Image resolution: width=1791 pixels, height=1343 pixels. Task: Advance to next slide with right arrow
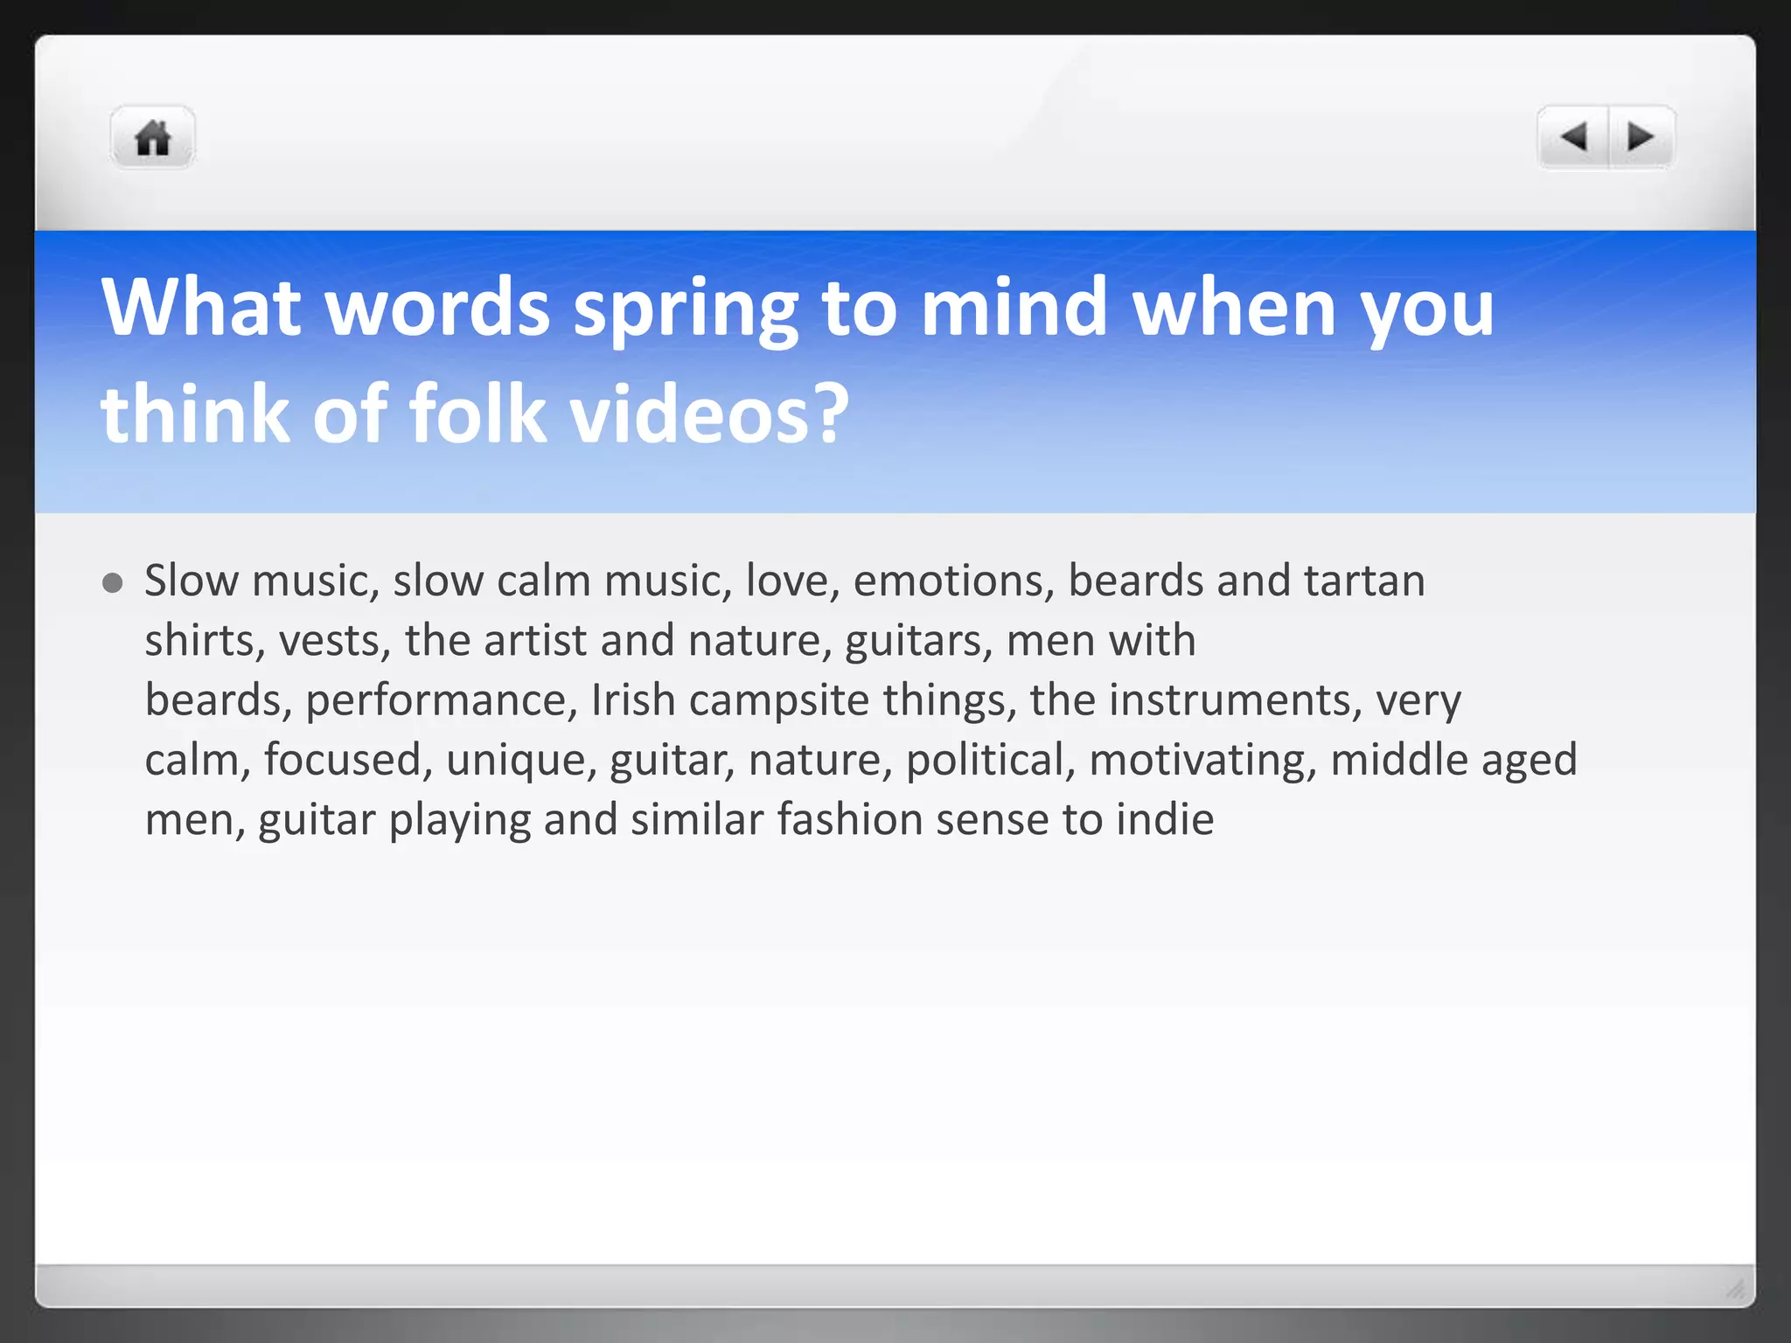[x=1641, y=137]
